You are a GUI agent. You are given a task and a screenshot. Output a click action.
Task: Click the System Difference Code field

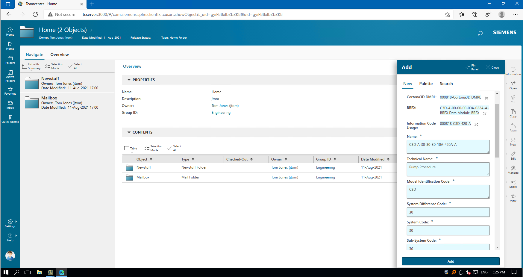[x=448, y=212]
